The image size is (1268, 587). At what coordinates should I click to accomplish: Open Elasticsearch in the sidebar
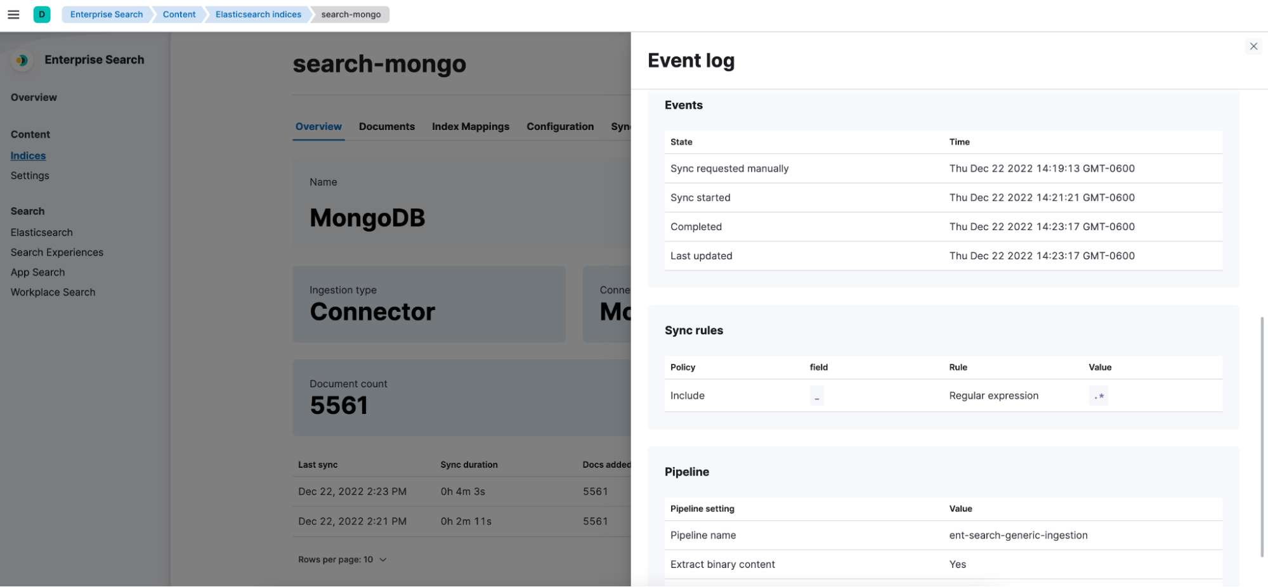point(42,232)
